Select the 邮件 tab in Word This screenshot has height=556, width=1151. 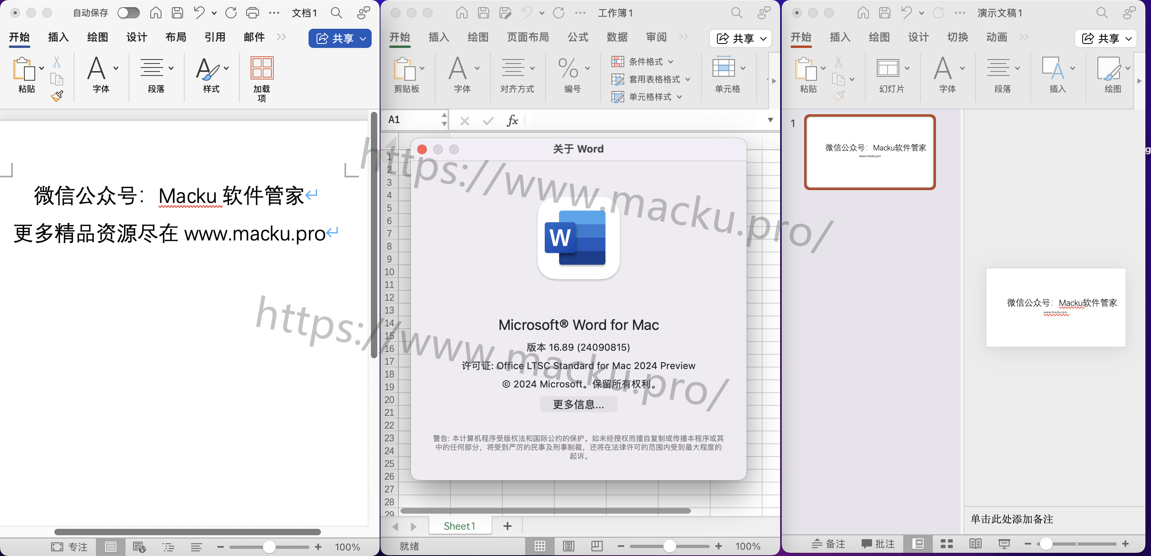254,37
